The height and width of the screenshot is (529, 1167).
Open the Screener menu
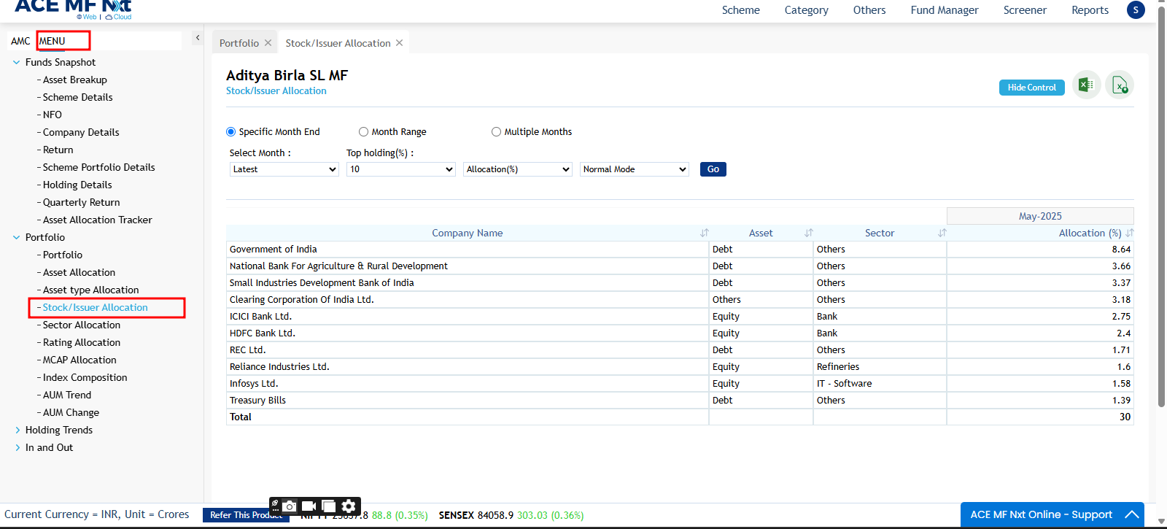1024,10
